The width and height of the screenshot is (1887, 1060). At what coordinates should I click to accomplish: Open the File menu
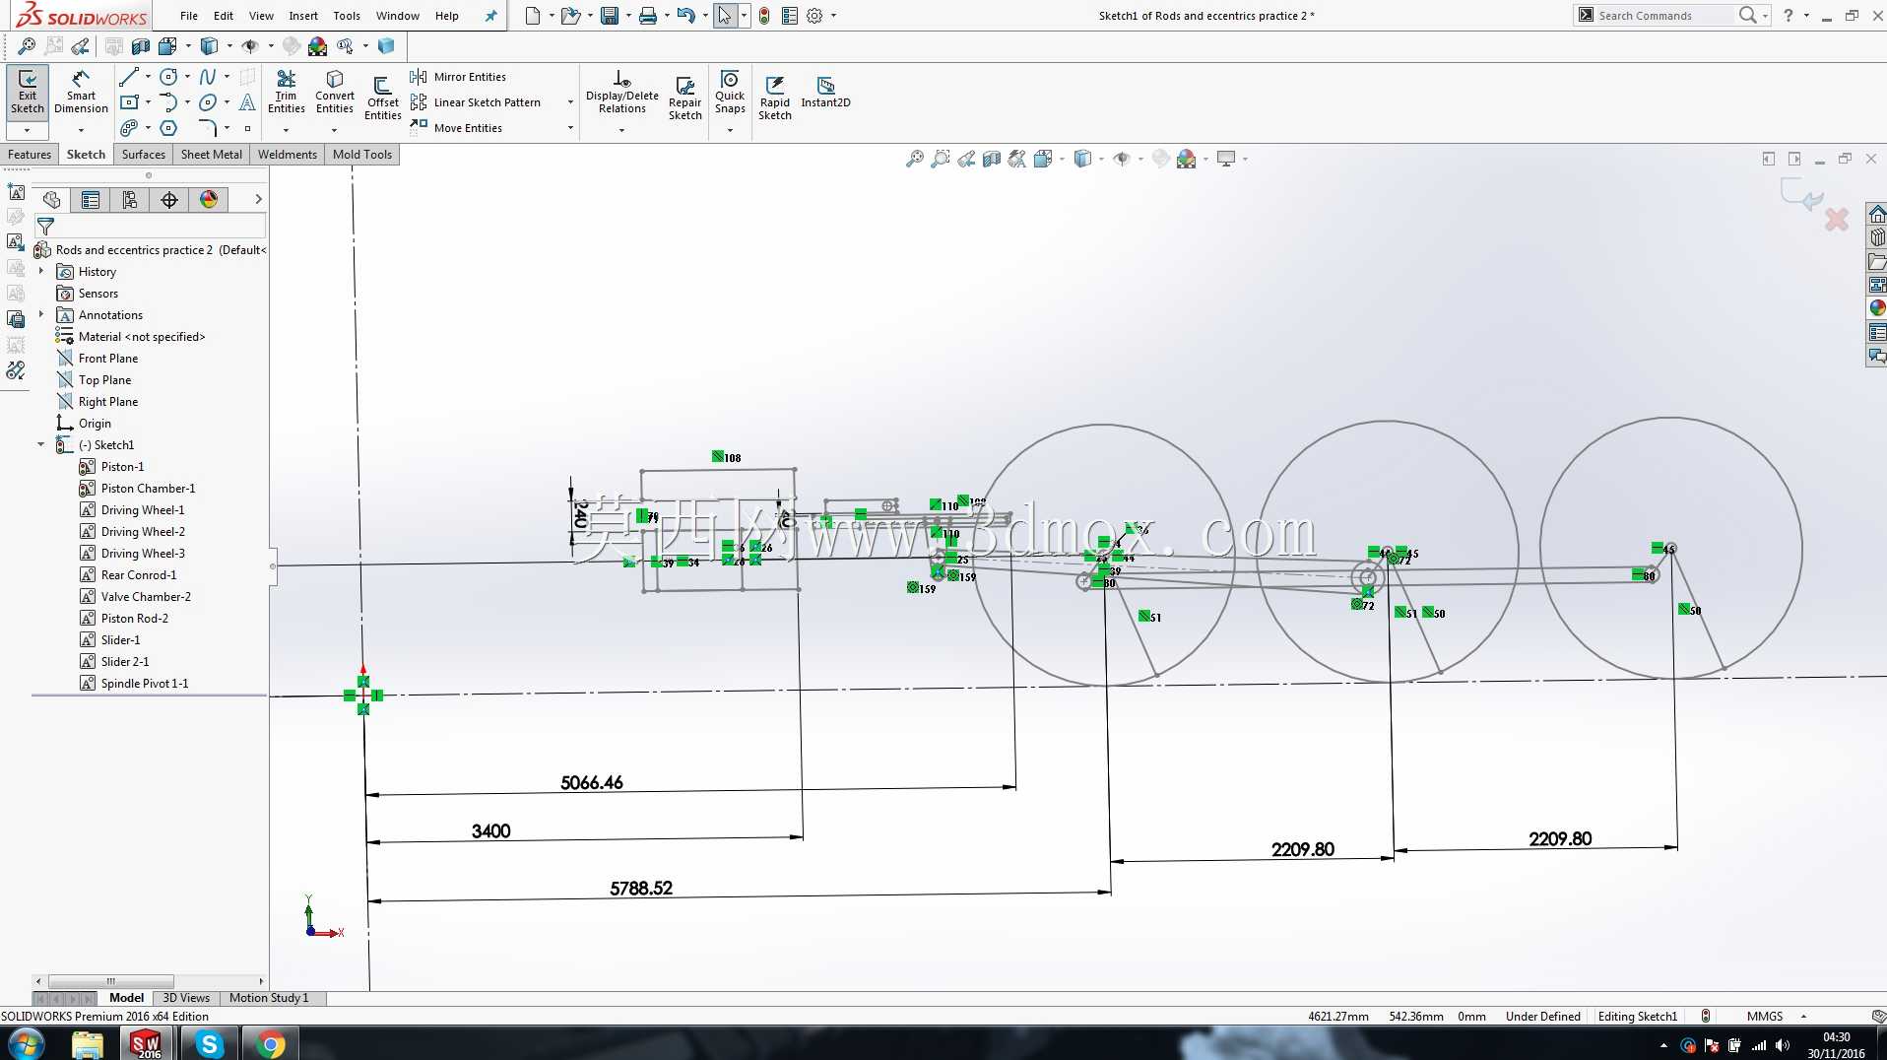click(189, 16)
